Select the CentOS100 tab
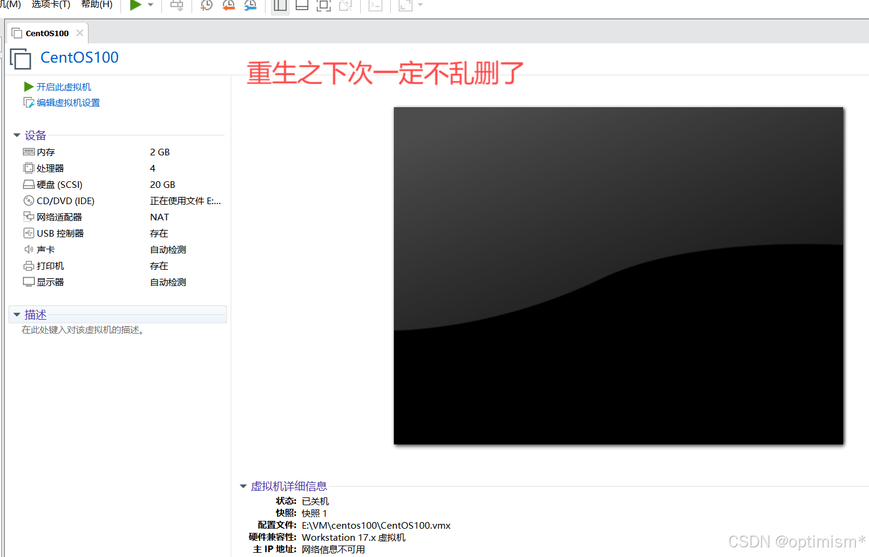The width and height of the screenshot is (869, 557). click(x=47, y=33)
